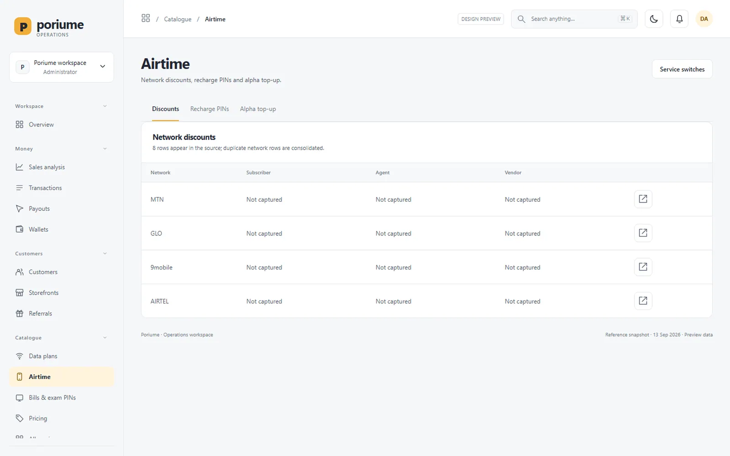Click the Network column header
This screenshot has height=456, width=730.
coord(161,172)
